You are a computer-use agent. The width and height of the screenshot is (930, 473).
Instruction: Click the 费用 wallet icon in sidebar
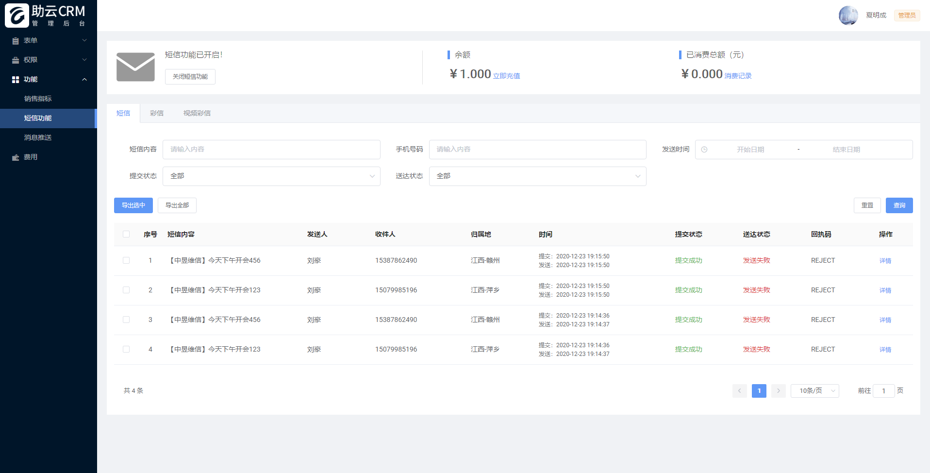[16, 157]
